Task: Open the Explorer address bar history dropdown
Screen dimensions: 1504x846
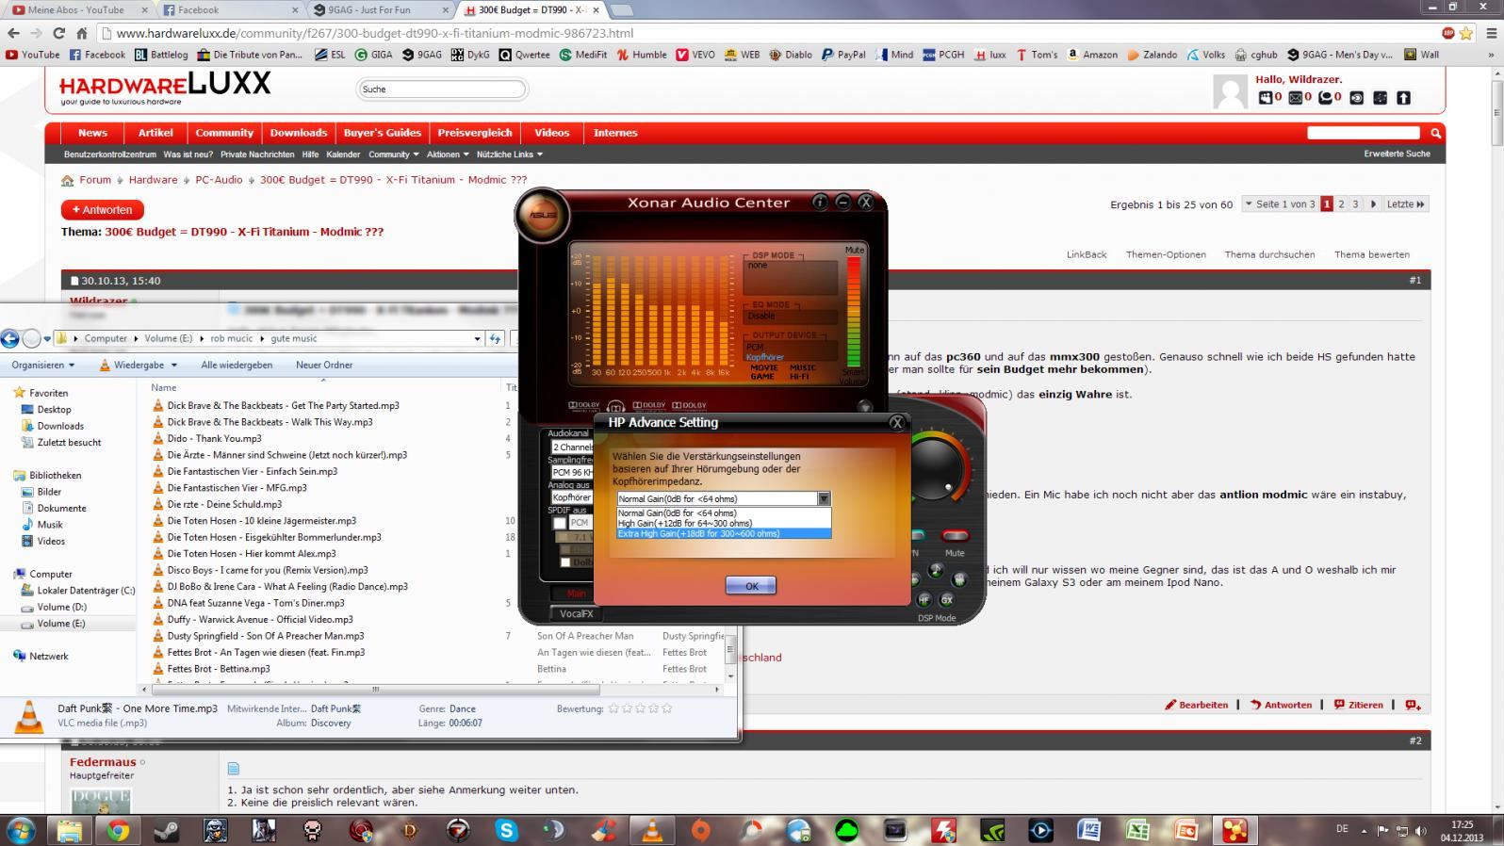Action: [x=477, y=338]
